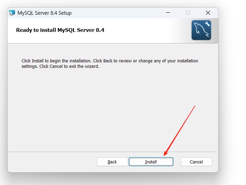Click the 'Ready to install MySQL Server 8.4' heading
The width and height of the screenshot is (246, 185).
coord(60,30)
